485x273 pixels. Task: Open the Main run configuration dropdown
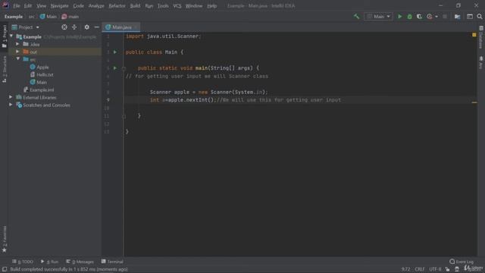point(378,17)
